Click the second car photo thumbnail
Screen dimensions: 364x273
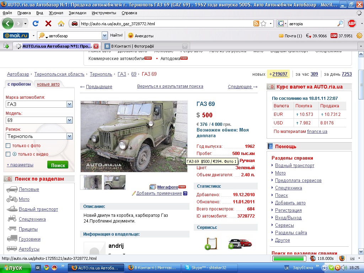[x=114, y=182]
